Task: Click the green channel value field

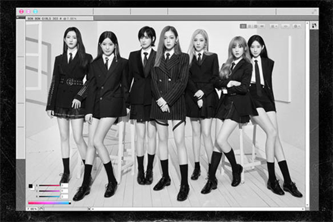Action: tap(64, 191)
